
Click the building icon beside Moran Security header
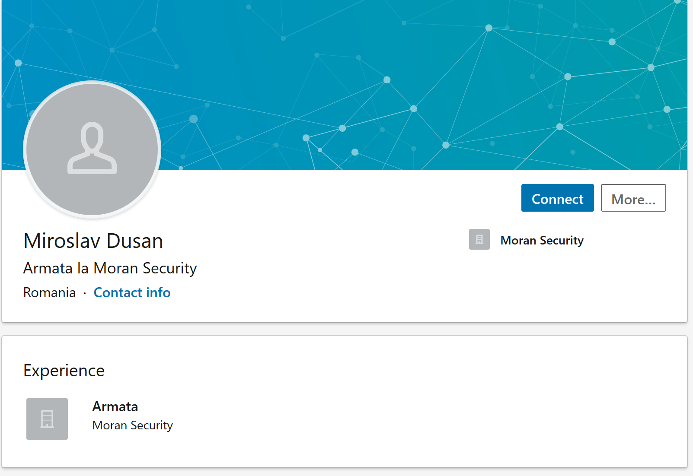[x=479, y=239]
